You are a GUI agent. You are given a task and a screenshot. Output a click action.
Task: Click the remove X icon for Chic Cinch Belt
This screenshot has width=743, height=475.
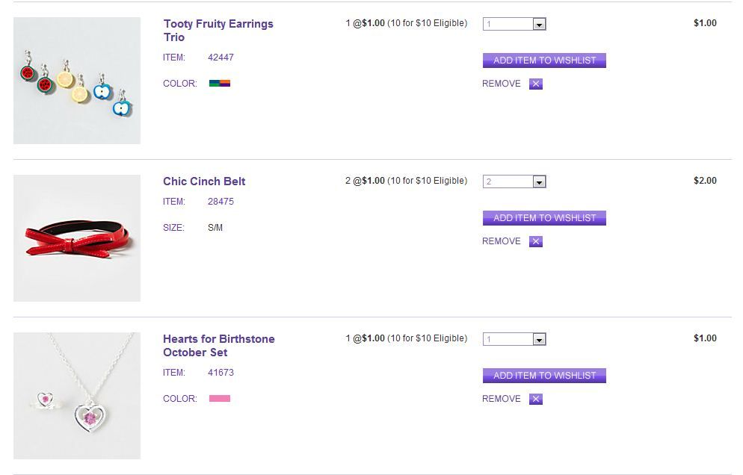(x=535, y=241)
